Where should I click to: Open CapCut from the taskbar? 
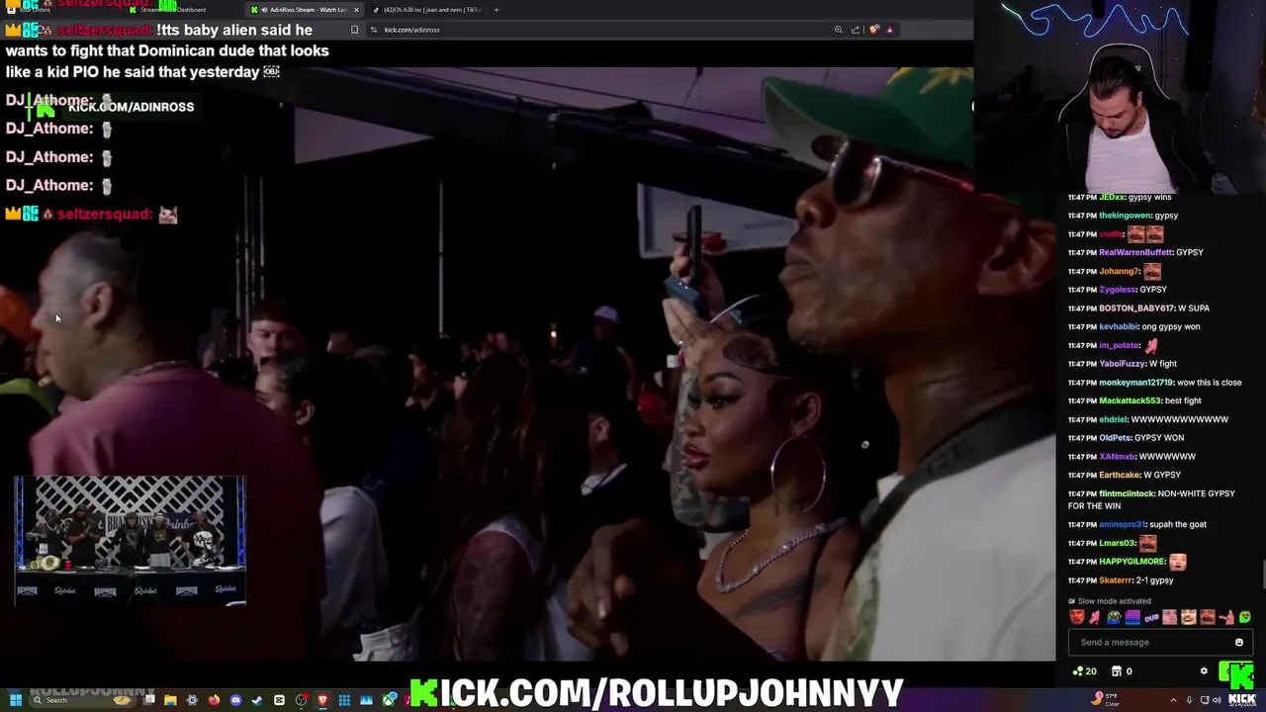tap(279, 700)
